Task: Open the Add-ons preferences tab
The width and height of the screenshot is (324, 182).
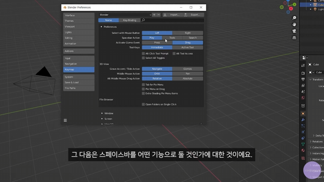Action: 79,51
